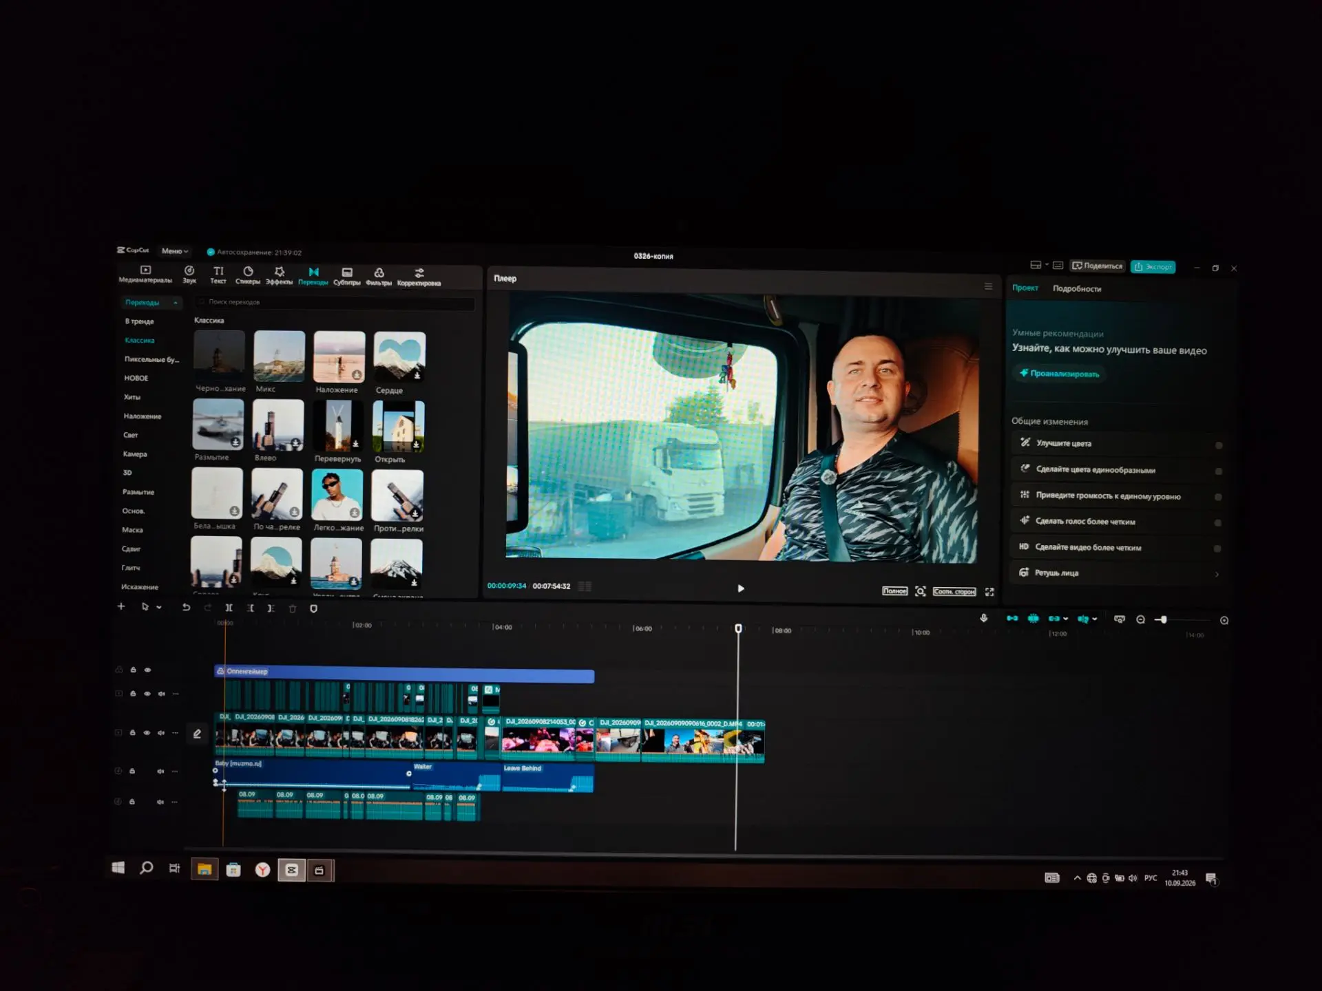Click the fullscreen icon in the player
Viewport: 1322px width, 991px height.
tap(989, 592)
